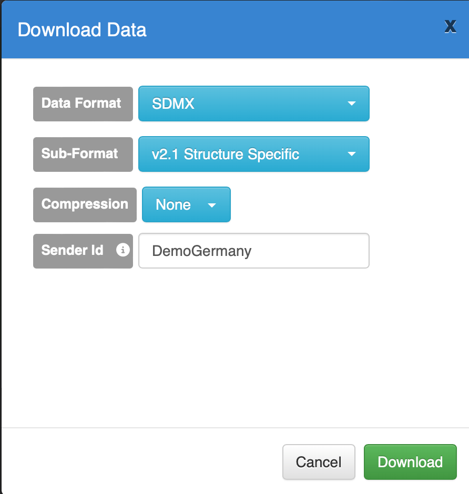Viewport: 469px width, 494px height.
Task: Click the arrow next to v2.1 Structure Specific
Action: tap(352, 154)
